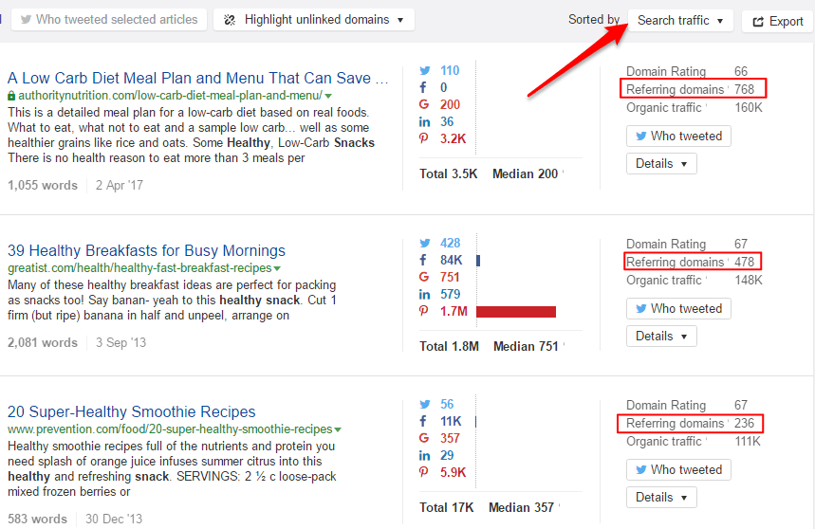Image resolution: width=815 pixels, height=529 pixels.
Task: Click LinkedIn icon in Healthy Breakfasts row
Action: coord(424,294)
